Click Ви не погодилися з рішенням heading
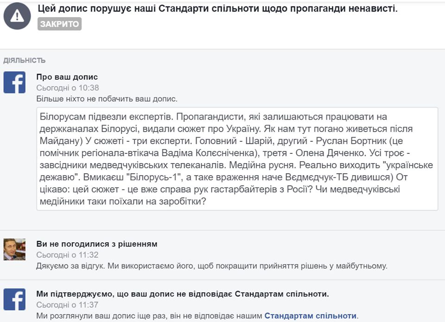 tap(97, 244)
